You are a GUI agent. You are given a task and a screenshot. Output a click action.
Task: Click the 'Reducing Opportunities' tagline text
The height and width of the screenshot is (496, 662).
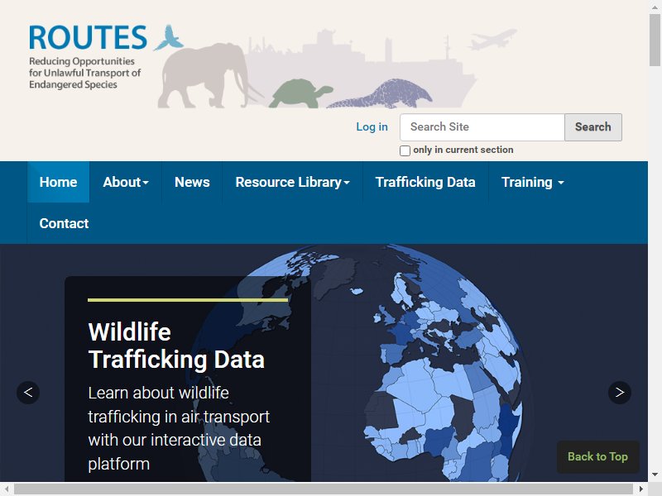[84, 73]
